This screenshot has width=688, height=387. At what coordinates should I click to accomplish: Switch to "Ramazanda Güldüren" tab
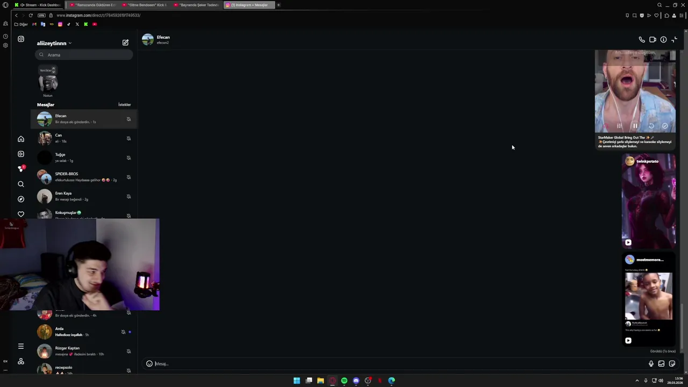[x=92, y=5]
